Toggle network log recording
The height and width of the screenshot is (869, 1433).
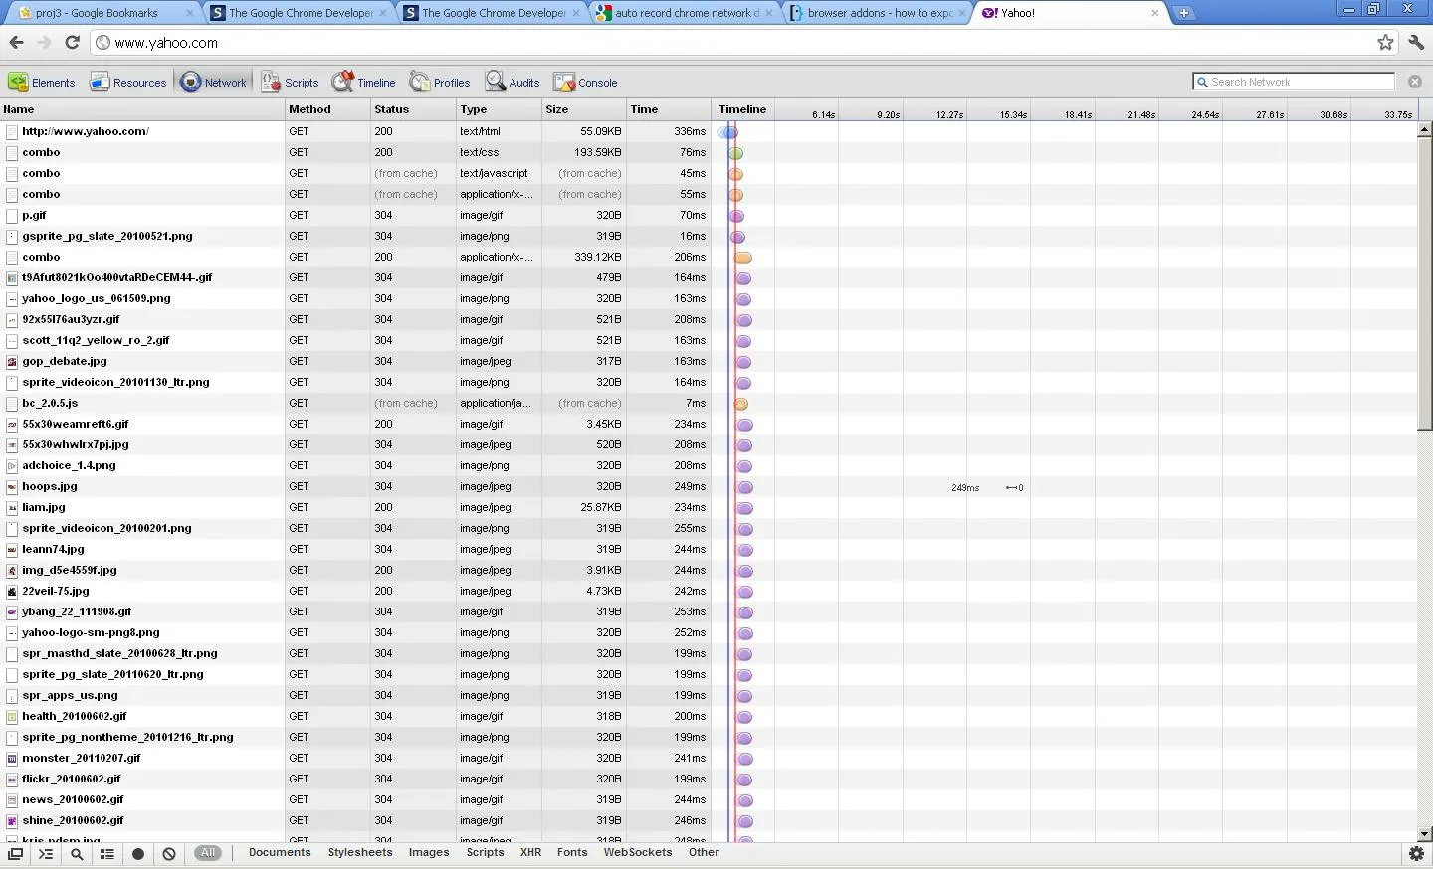pyautogui.click(x=138, y=854)
